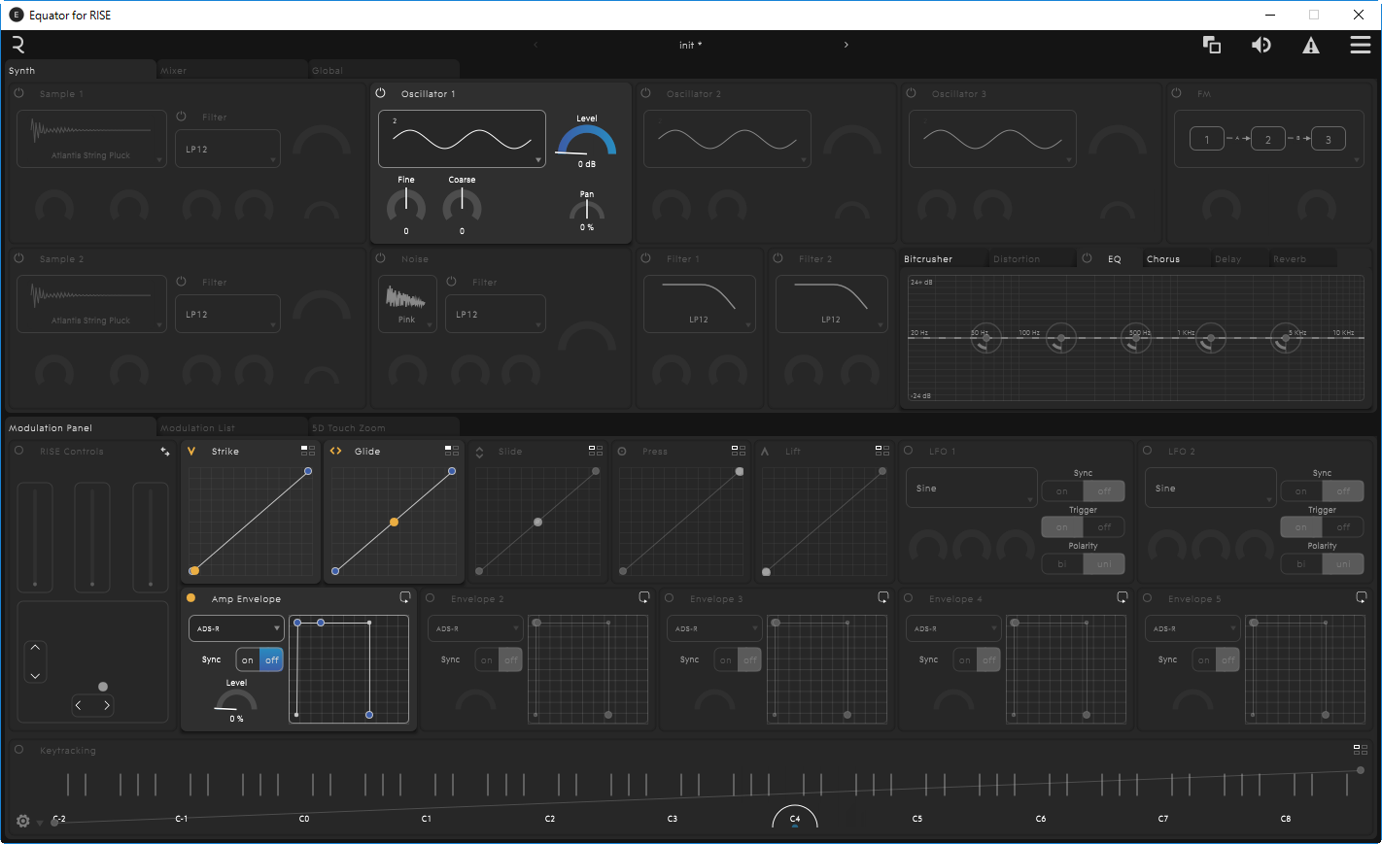The height and width of the screenshot is (844, 1382).
Task: Open Noise type Pink dropdown
Action: (x=406, y=304)
